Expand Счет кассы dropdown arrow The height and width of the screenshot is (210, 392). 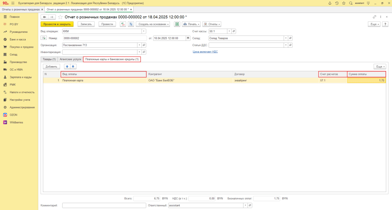pyautogui.click(x=229, y=31)
